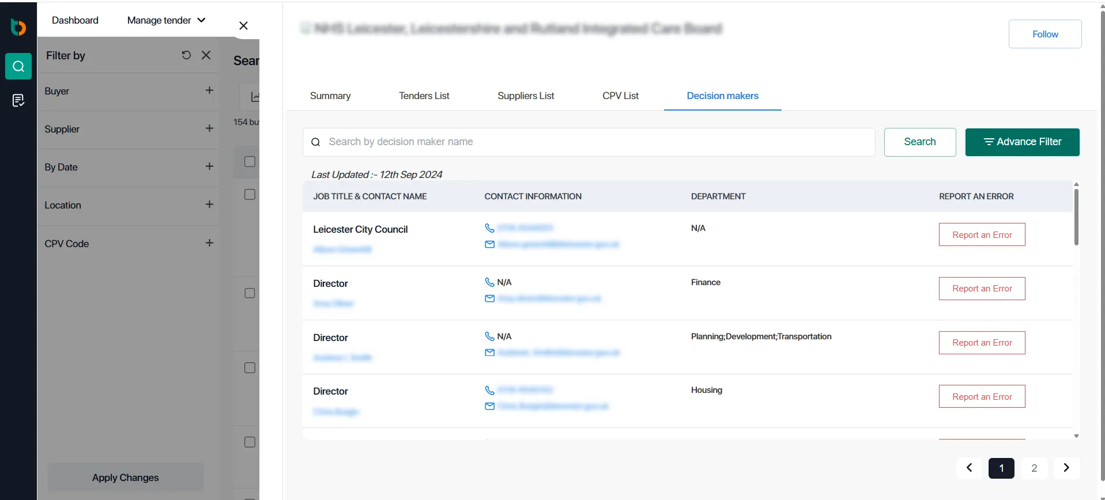Open the Manage tender dropdown

coord(166,20)
